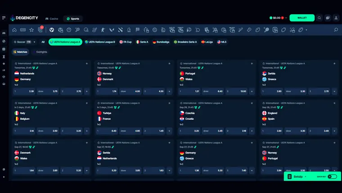
Task: Go to the sports home icon
Action: 14,30
